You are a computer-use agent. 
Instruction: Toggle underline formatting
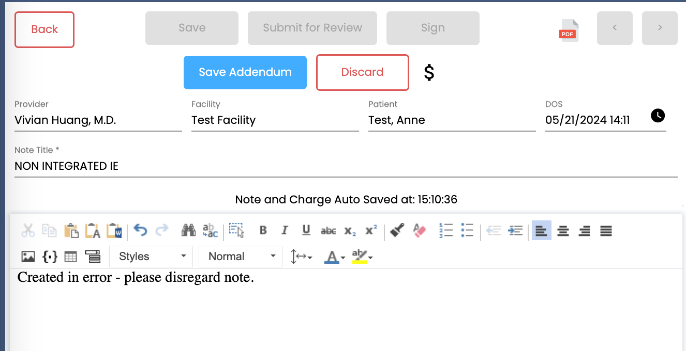point(306,231)
